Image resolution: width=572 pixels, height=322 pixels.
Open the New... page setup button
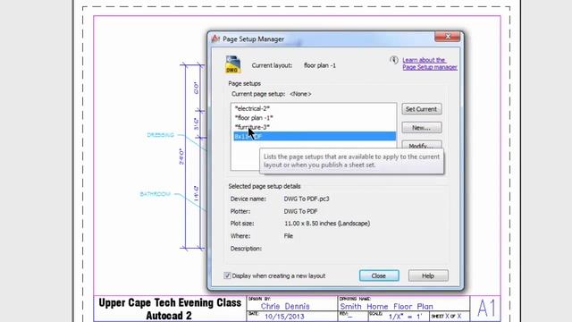422,128
